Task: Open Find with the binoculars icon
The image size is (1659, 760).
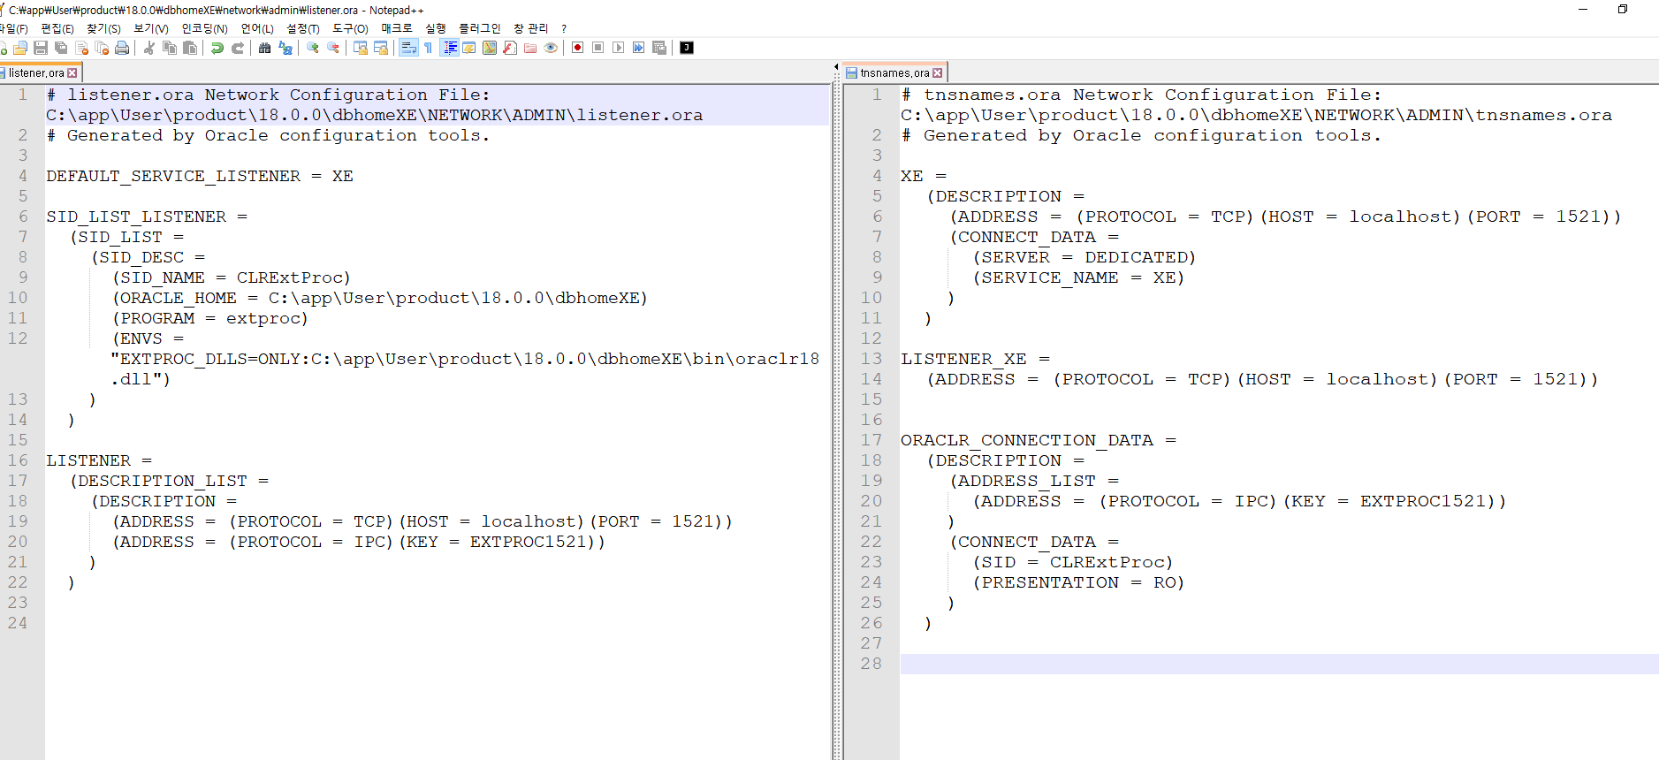Action: (x=265, y=48)
